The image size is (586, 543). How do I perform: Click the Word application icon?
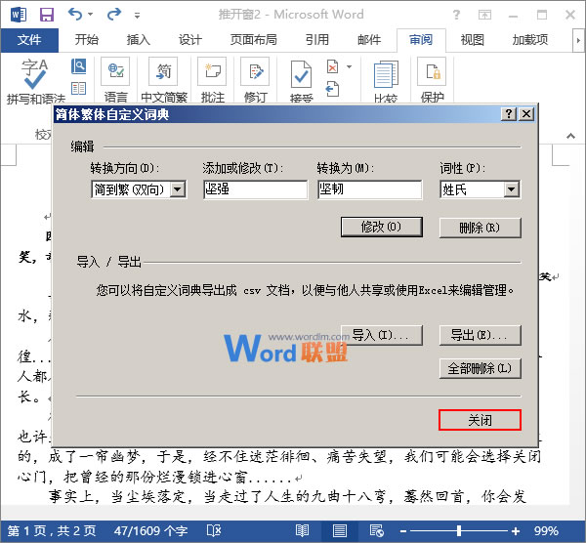pyautogui.click(x=19, y=15)
